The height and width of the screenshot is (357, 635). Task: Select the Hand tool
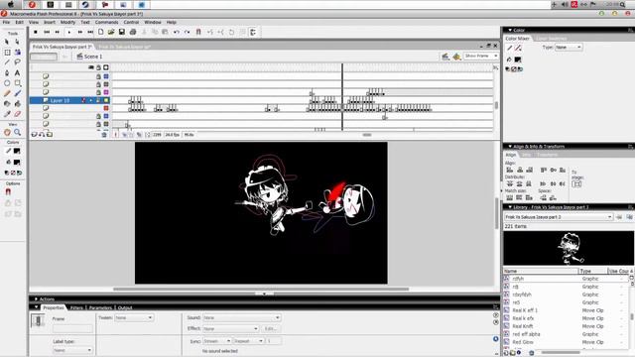click(7, 132)
